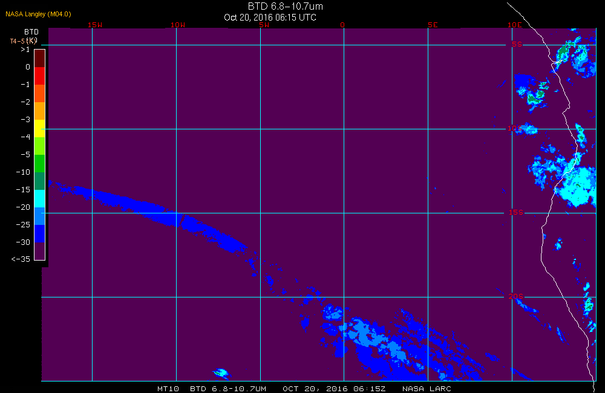The width and height of the screenshot is (605, 393).
Task: Pick the teal green legend swatch
Action: click(40, 181)
